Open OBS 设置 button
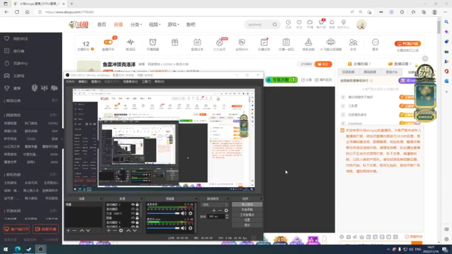The image size is (452, 254). coord(247,220)
